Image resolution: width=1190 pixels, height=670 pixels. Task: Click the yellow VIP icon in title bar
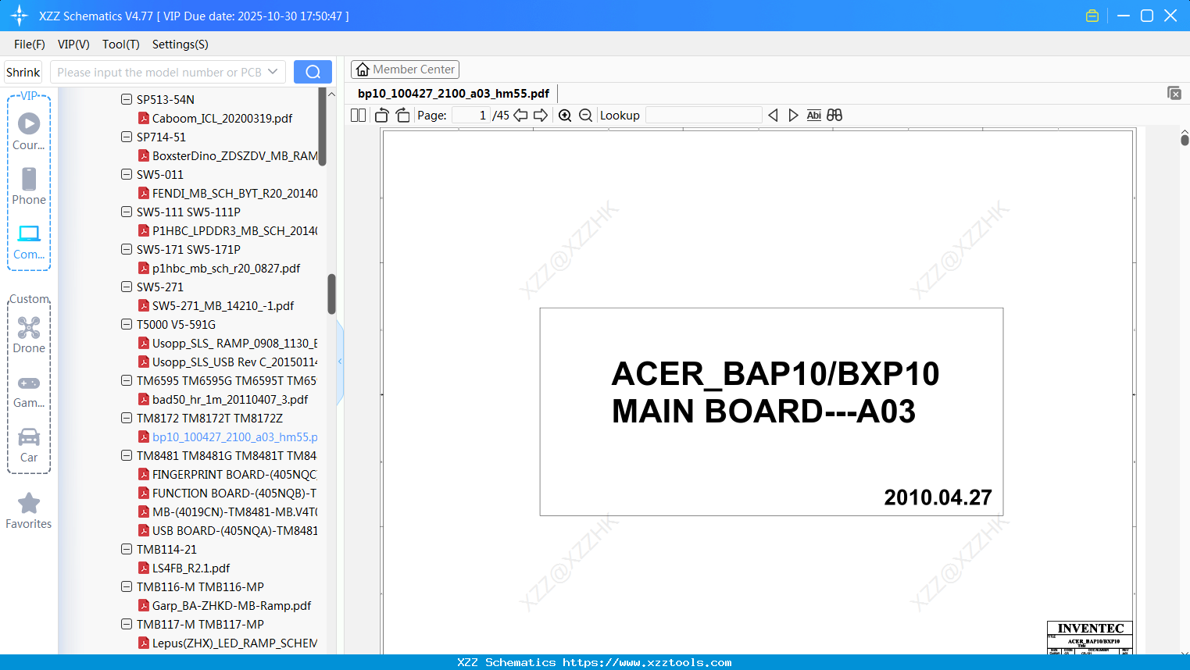1092,16
